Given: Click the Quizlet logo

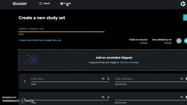Looking at the screenshot, I should (20, 3).
